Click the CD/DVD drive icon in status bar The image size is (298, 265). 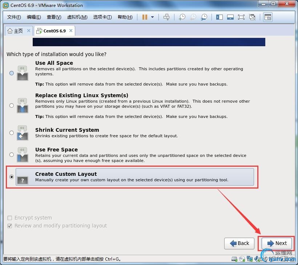tap(242, 259)
